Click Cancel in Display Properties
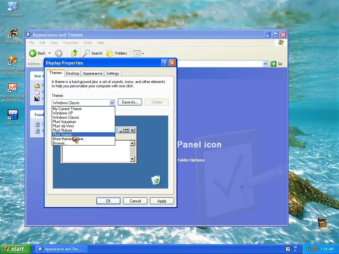Viewport: 339px width, 254px height. click(x=135, y=201)
